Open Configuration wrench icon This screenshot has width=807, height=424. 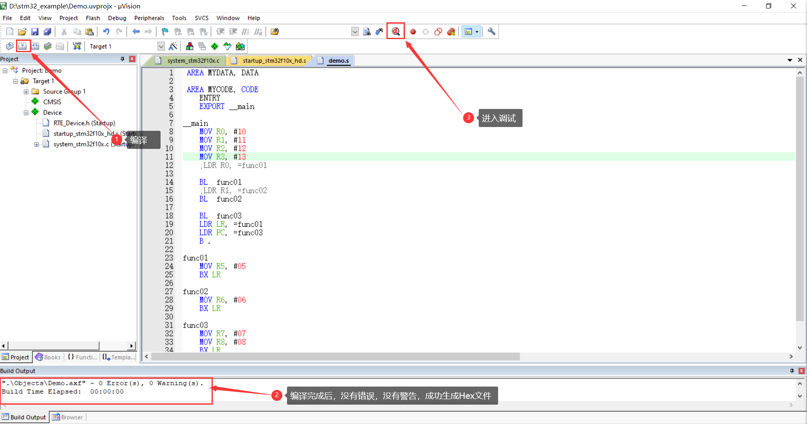click(x=491, y=32)
